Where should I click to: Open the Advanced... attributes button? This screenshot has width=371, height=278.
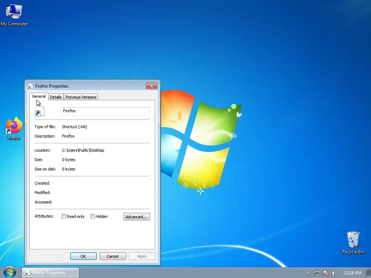click(x=137, y=217)
